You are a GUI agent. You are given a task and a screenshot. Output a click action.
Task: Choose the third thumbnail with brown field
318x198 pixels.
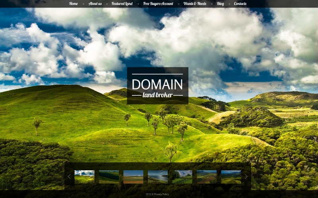click(133, 177)
